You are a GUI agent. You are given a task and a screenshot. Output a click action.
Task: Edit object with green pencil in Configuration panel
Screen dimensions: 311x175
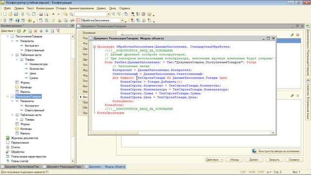click(x=24, y=31)
